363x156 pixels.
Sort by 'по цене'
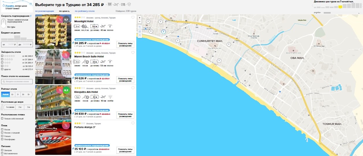click(64, 11)
